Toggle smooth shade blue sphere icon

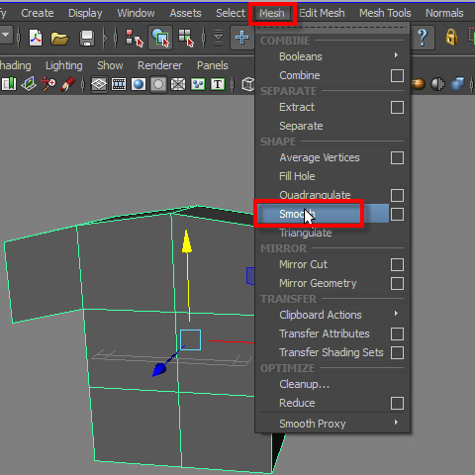point(139,84)
